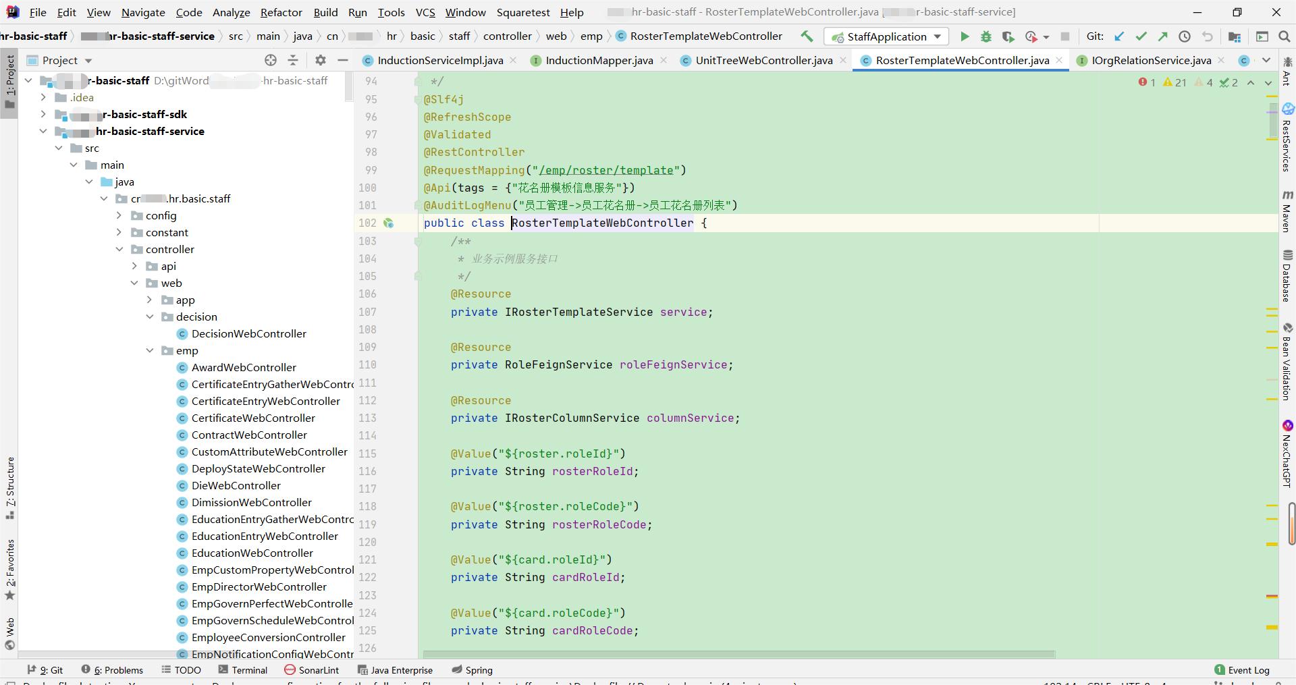This screenshot has height=685, width=1296.
Task: Open Git tool window at bottom
Action: click(x=45, y=670)
